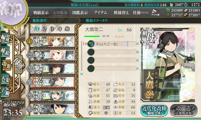Open the 入渠 (docking repair) side icon

[5, 79]
